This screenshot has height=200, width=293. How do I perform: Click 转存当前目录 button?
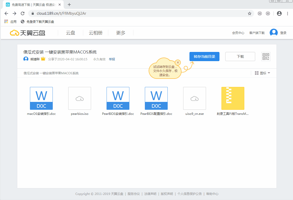(x=204, y=56)
